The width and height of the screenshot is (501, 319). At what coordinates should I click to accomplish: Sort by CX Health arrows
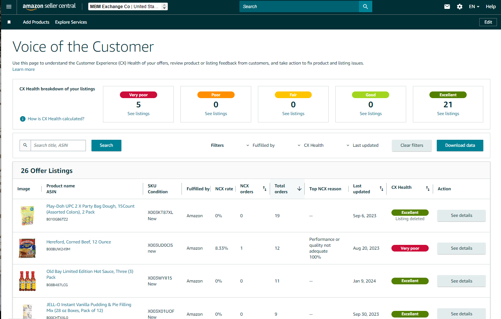pos(428,189)
